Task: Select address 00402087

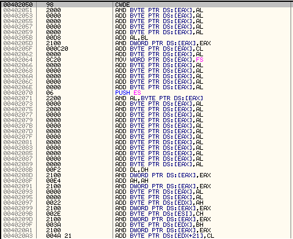Action: coord(18,159)
